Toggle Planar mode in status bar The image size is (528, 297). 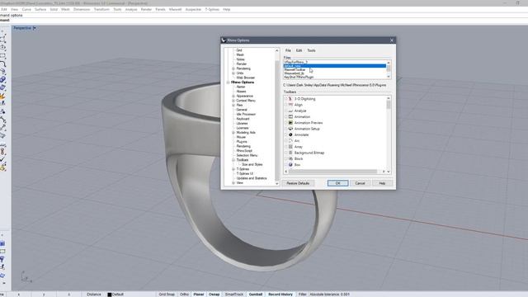click(x=199, y=295)
